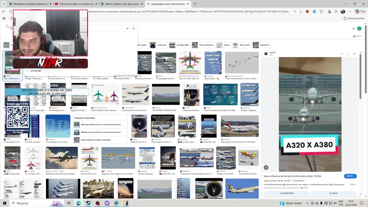
Task: Open the green V Google account avatar
Action: point(359,28)
